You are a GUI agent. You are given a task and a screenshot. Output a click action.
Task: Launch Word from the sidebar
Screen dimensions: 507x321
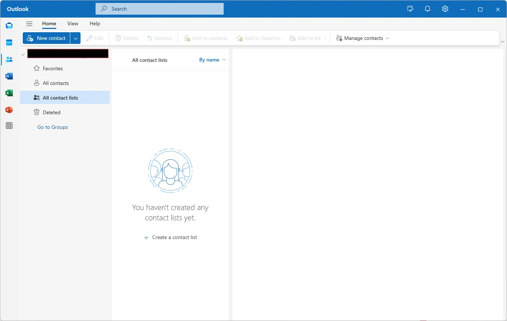(9, 76)
